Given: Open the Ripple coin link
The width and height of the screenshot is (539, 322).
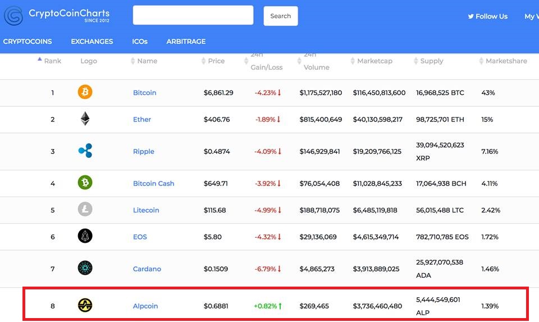Looking at the screenshot, I should (x=144, y=151).
